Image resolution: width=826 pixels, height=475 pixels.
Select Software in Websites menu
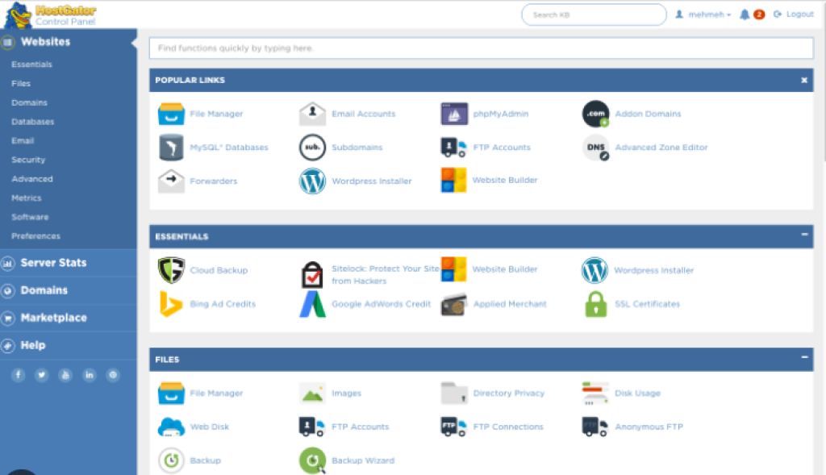tap(30, 217)
